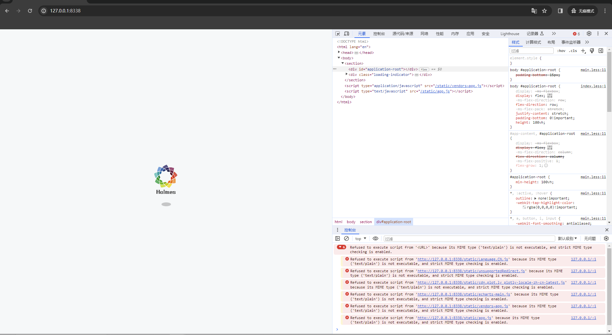
Task: Toggle rendering emulations paintbrush icon
Action: [x=592, y=51]
